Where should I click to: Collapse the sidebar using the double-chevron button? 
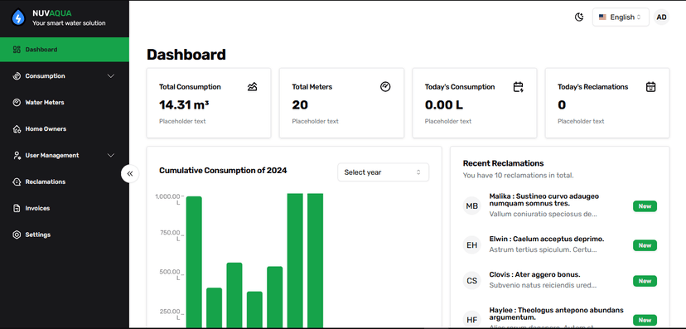pyautogui.click(x=130, y=174)
